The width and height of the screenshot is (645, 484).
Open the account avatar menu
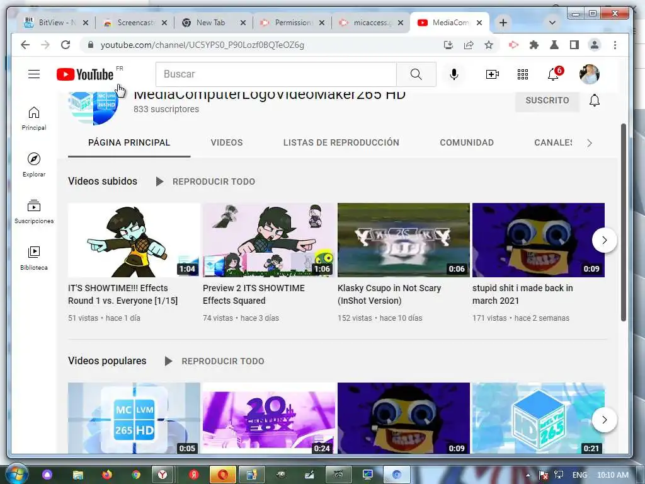(589, 74)
